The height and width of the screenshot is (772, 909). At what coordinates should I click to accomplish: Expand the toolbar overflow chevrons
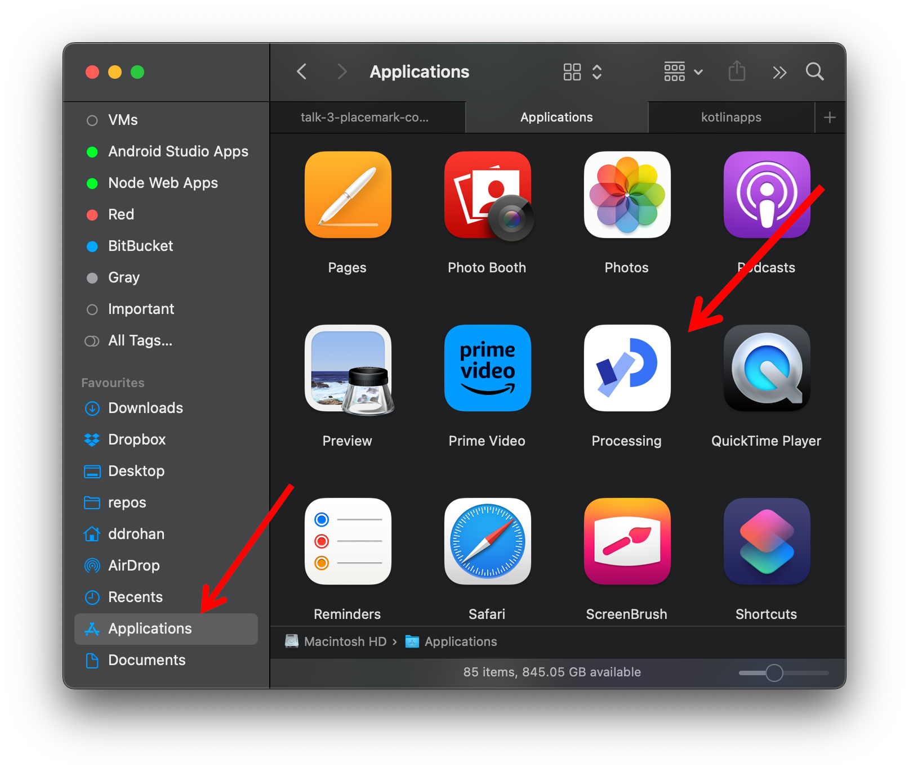pos(779,72)
